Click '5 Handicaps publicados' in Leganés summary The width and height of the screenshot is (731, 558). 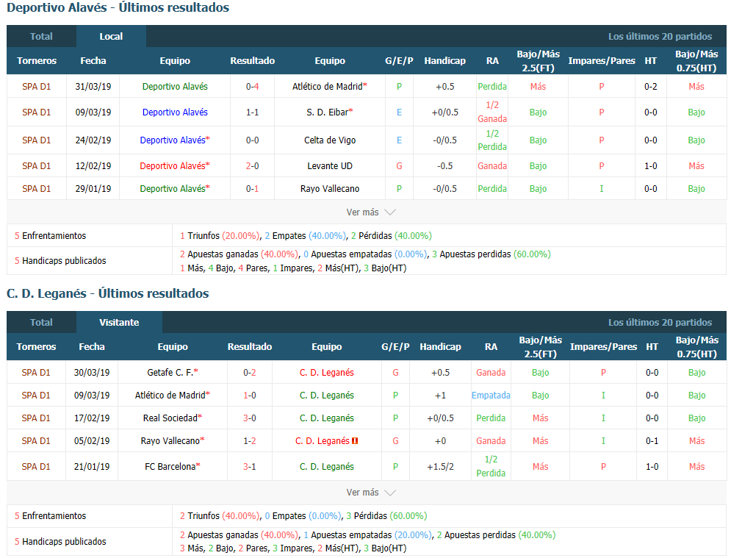[60, 541]
